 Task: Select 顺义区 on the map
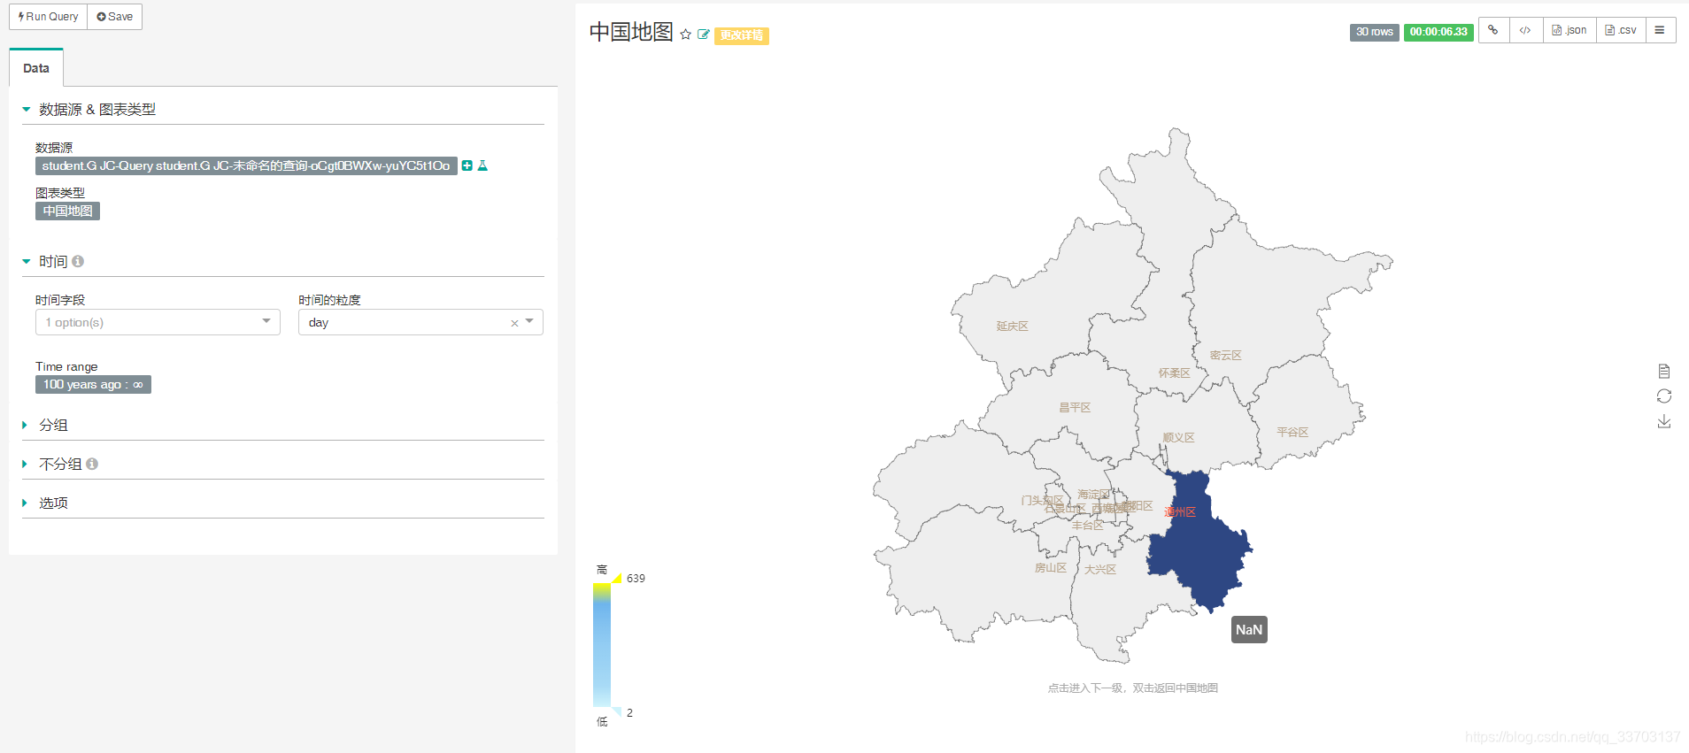[x=1179, y=438]
